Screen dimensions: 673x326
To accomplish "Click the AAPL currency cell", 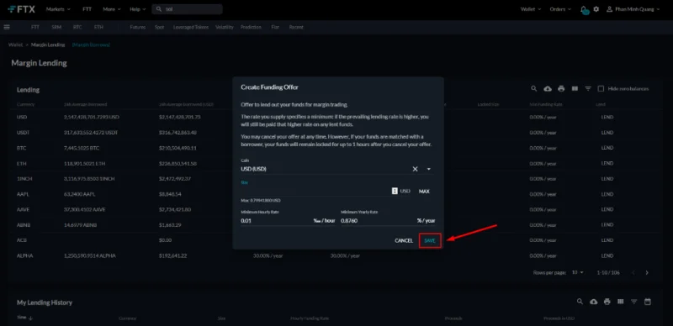I will coord(23,194).
